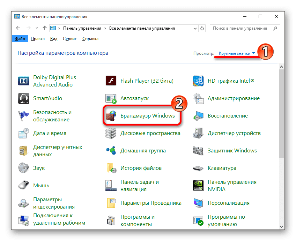Expand the chevron before Панель управления breadcrumb
This screenshot has width=296, height=241.
[59, 28]
